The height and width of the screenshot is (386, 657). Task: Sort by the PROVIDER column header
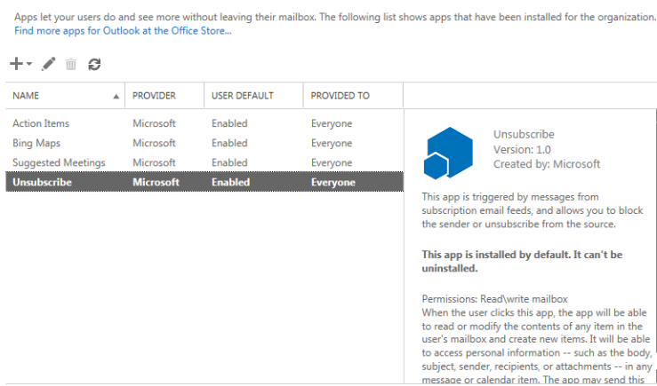click(x=154, y=96)
